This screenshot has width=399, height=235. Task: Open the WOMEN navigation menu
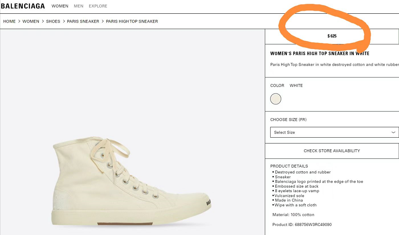tap(60, 6)
